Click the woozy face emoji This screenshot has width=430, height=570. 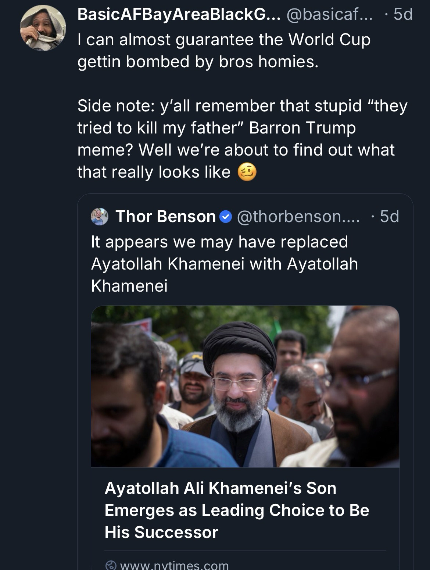(x=247, y=172)
